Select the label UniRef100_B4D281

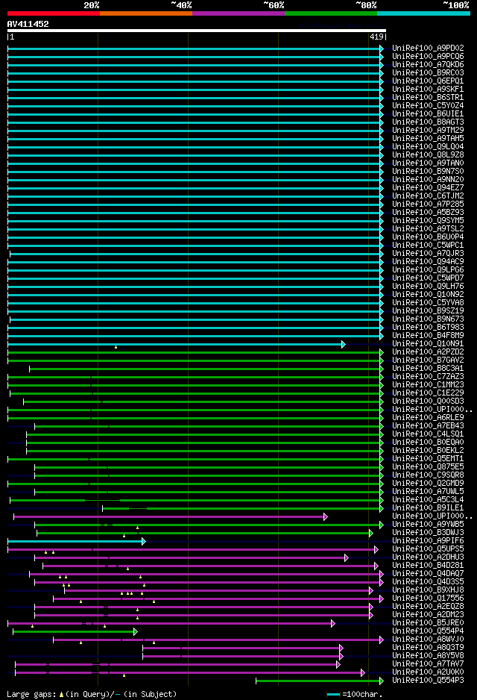point(428,565)
